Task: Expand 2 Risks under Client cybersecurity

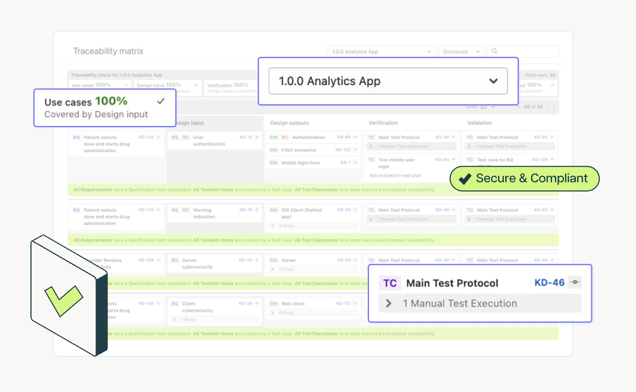Action: coord(215,320)
